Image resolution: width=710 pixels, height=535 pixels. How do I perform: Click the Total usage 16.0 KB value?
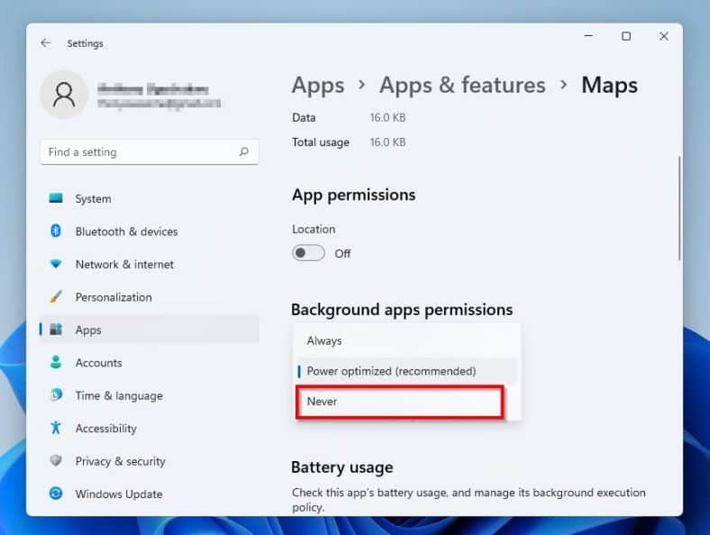(387, 142)
